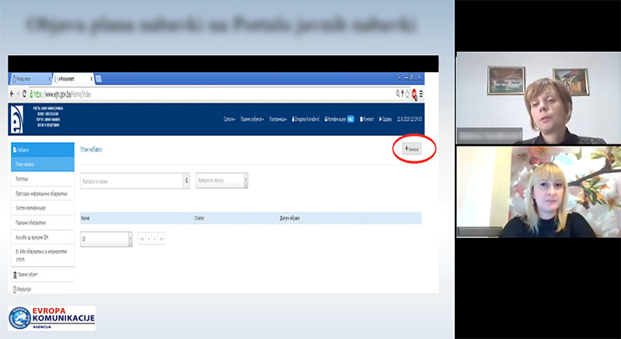Expand the first dropdown menu in the blue navbar
Image resolution: width=621 pixels, height=339 pixels.
pos(228,119)
